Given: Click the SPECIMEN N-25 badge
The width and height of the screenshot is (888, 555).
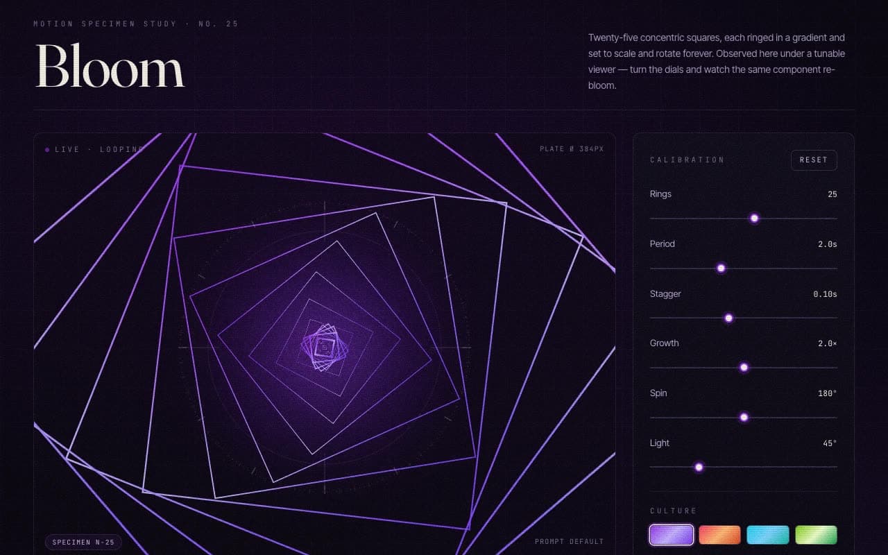Looking at the screenshot, I should 83,542.
